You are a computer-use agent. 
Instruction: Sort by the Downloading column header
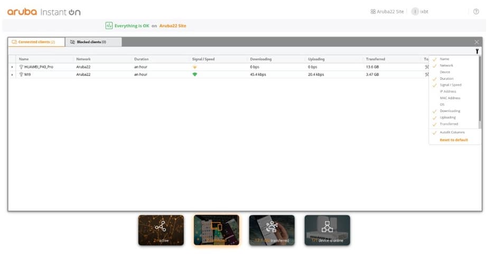(x=261, y=59)
